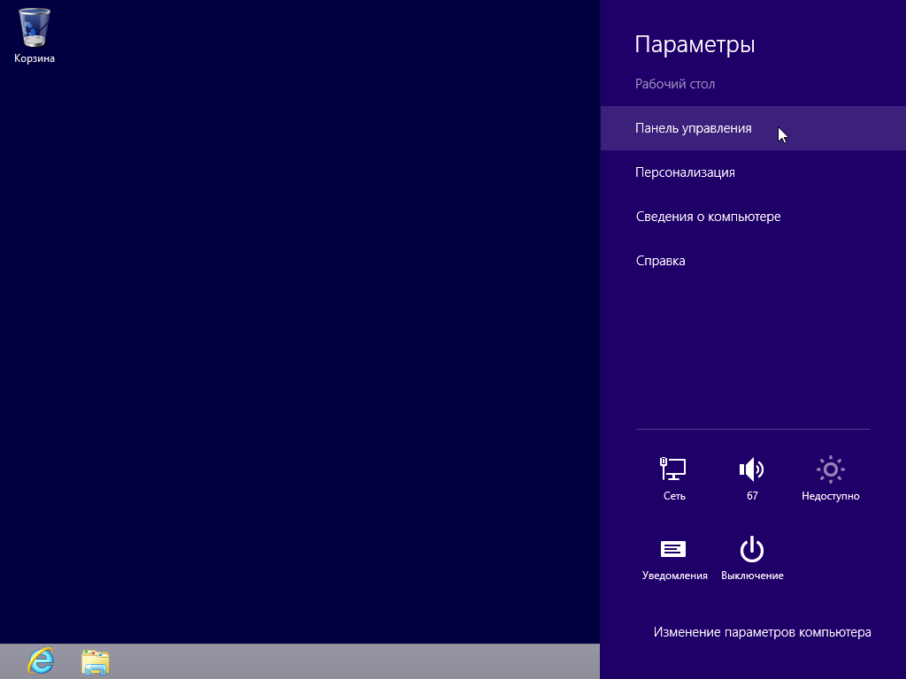Select the brightness icon labeled Недоступно
Viewport: 906px width, 679px height.
[x=830, y=469]
